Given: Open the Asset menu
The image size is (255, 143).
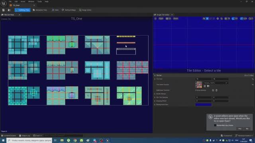Looking at the screenshot, I should point(23,2).
